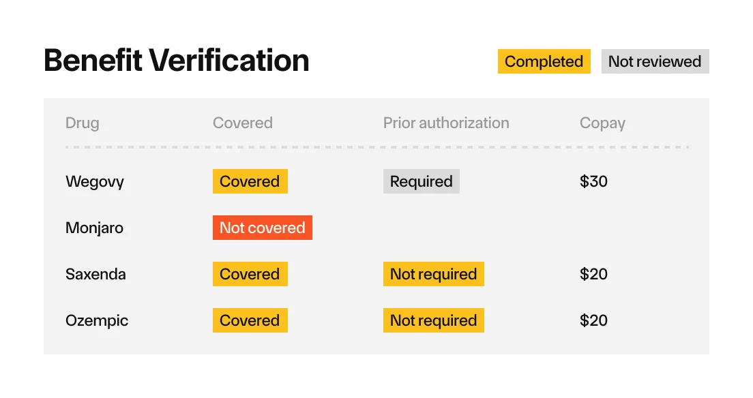Screen dimensions: 753x398
Task: Click Wegovy's yellow Covered tag
Action: point(250,181)
